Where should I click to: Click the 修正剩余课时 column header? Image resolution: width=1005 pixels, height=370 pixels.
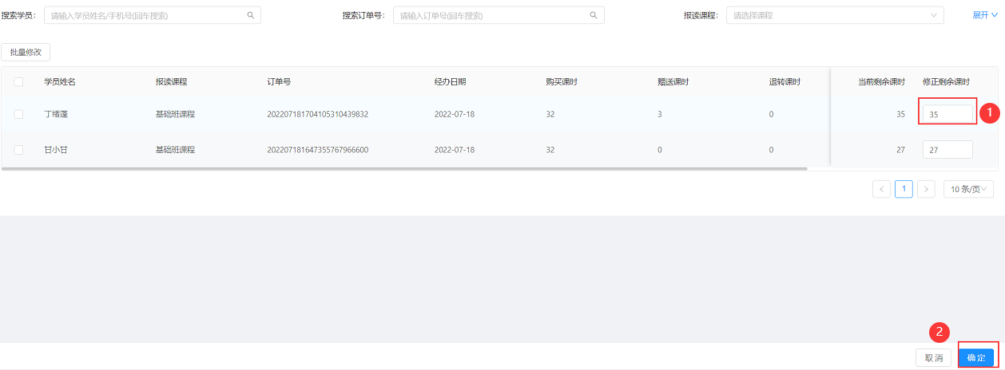tap(947, 81)
